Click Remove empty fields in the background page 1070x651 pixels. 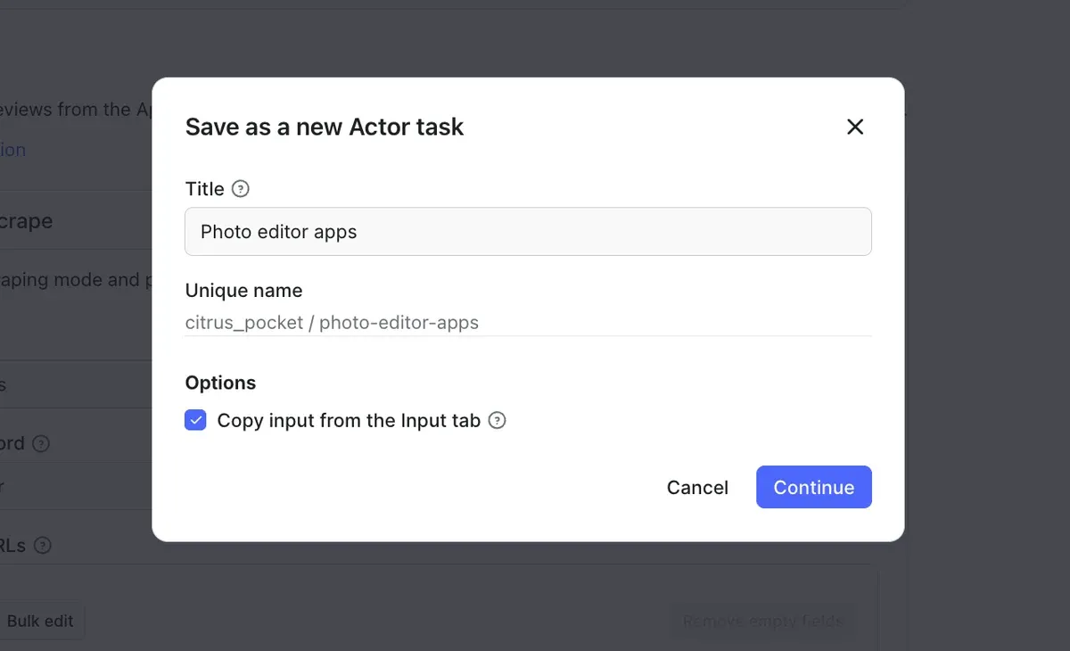click(763, 621)
